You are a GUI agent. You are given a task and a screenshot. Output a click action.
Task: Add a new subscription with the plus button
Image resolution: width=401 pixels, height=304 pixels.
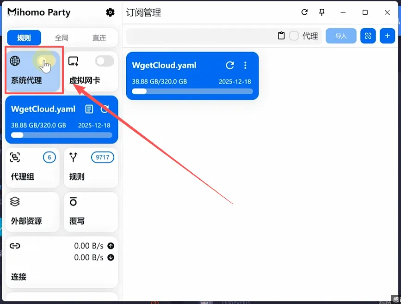coord(387,36)
